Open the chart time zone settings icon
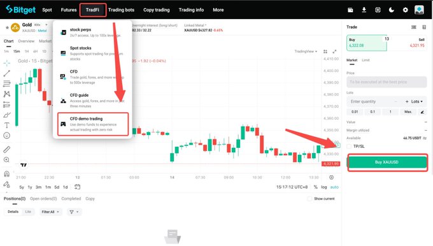Image resolution: width=433 pixels, height=246 pixels. pos(331,177)
